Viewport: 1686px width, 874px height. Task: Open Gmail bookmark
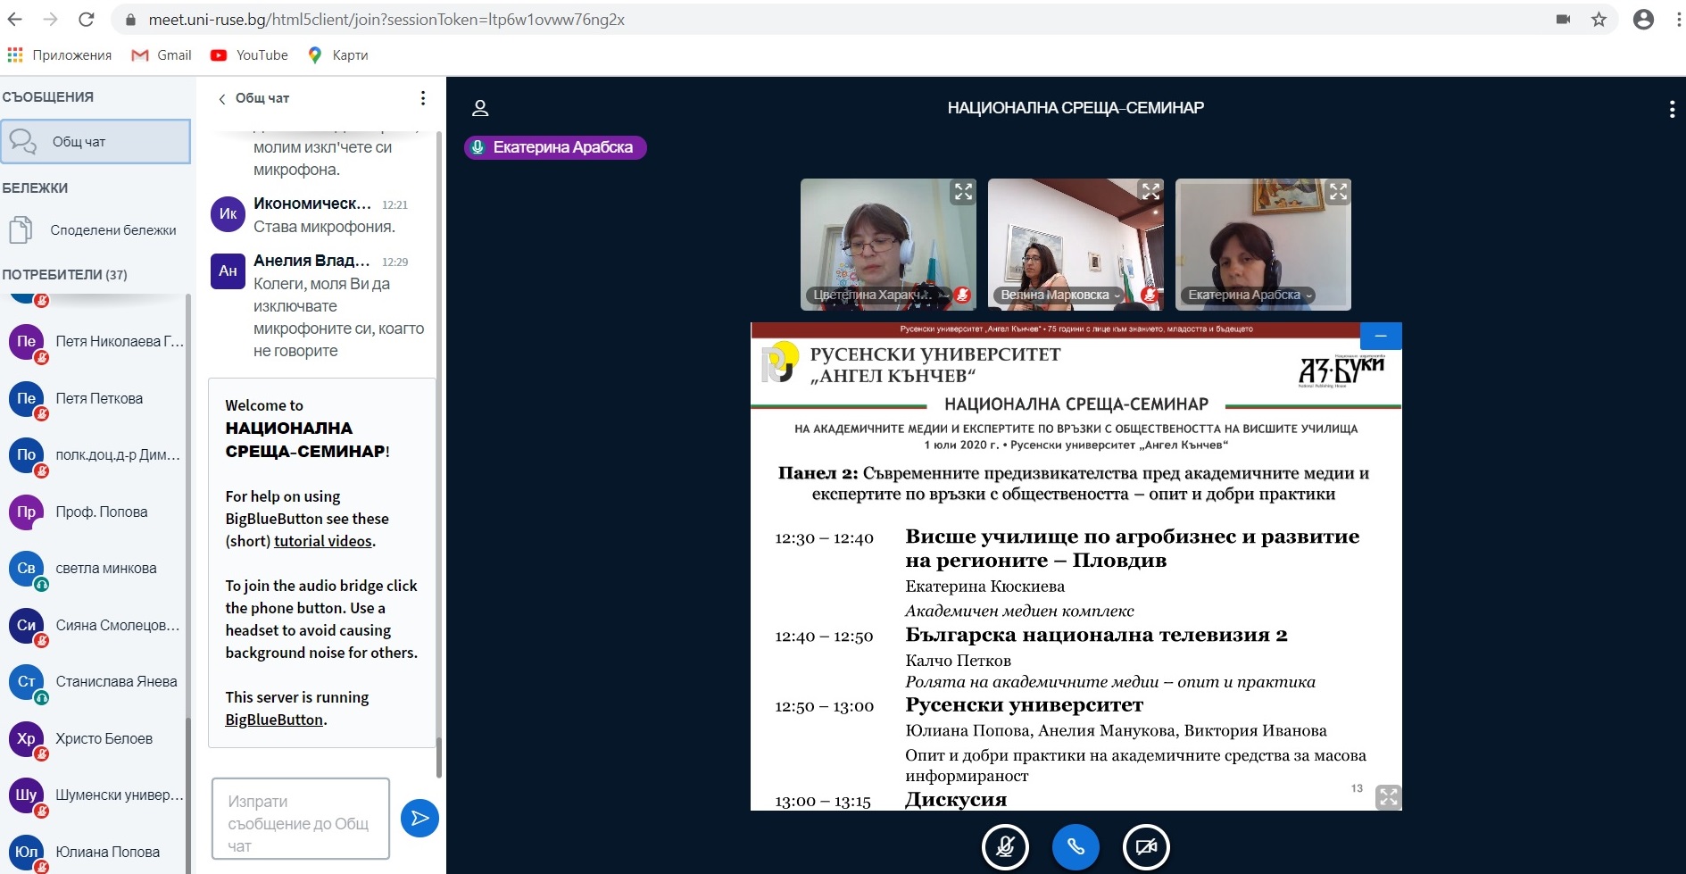coord(162,55)
